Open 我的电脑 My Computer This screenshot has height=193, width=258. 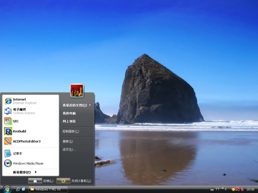[77, 113]
